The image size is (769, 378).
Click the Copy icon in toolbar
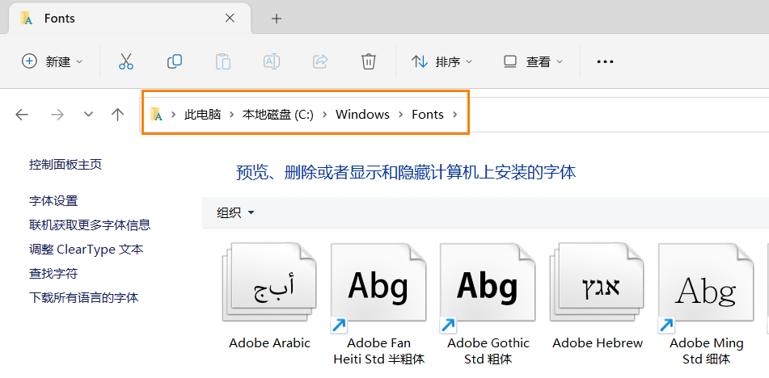tap(175, 61)
